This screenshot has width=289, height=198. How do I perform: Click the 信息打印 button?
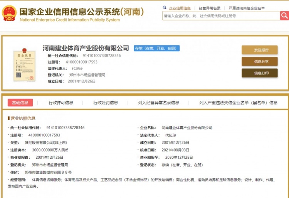[259, 73]
